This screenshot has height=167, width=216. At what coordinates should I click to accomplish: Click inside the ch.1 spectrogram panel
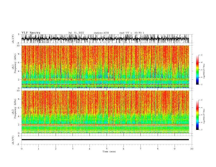coord(105,67)
